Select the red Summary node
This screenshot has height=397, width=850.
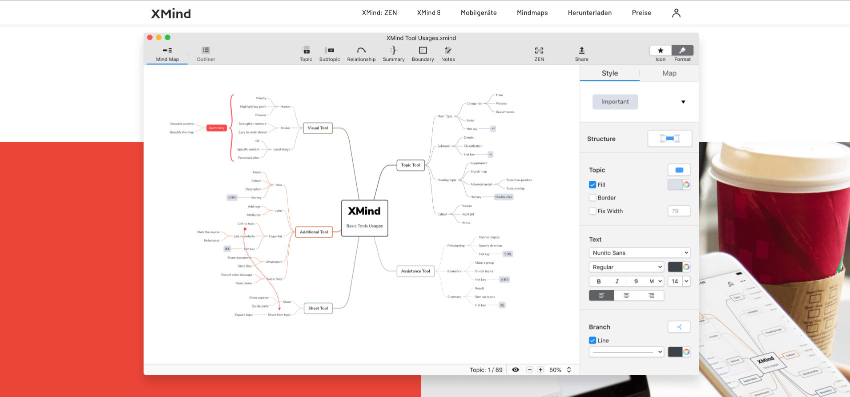pyautogui.click(x=217, y=128)
